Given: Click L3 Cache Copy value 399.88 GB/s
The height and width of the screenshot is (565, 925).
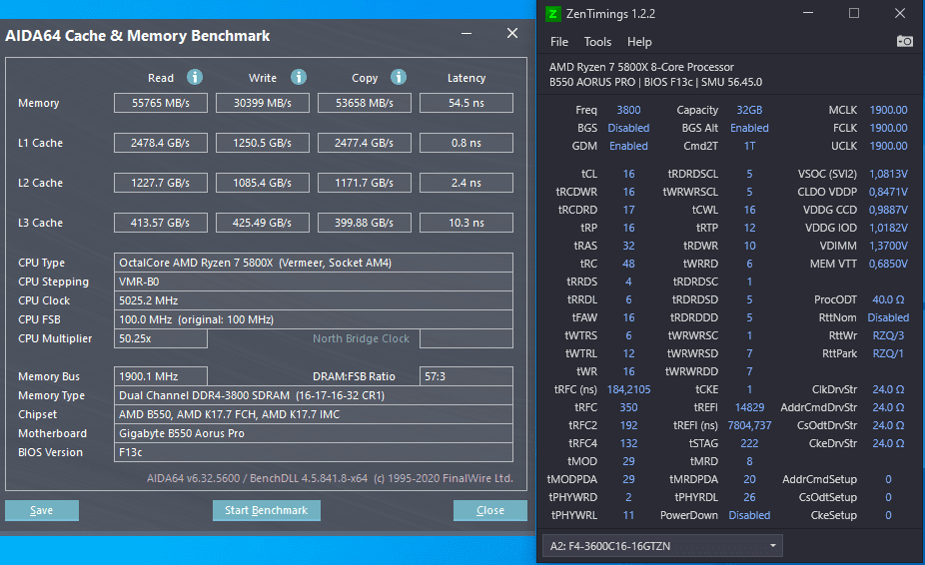Looking at the screenshot, I should tap(365, 223).
